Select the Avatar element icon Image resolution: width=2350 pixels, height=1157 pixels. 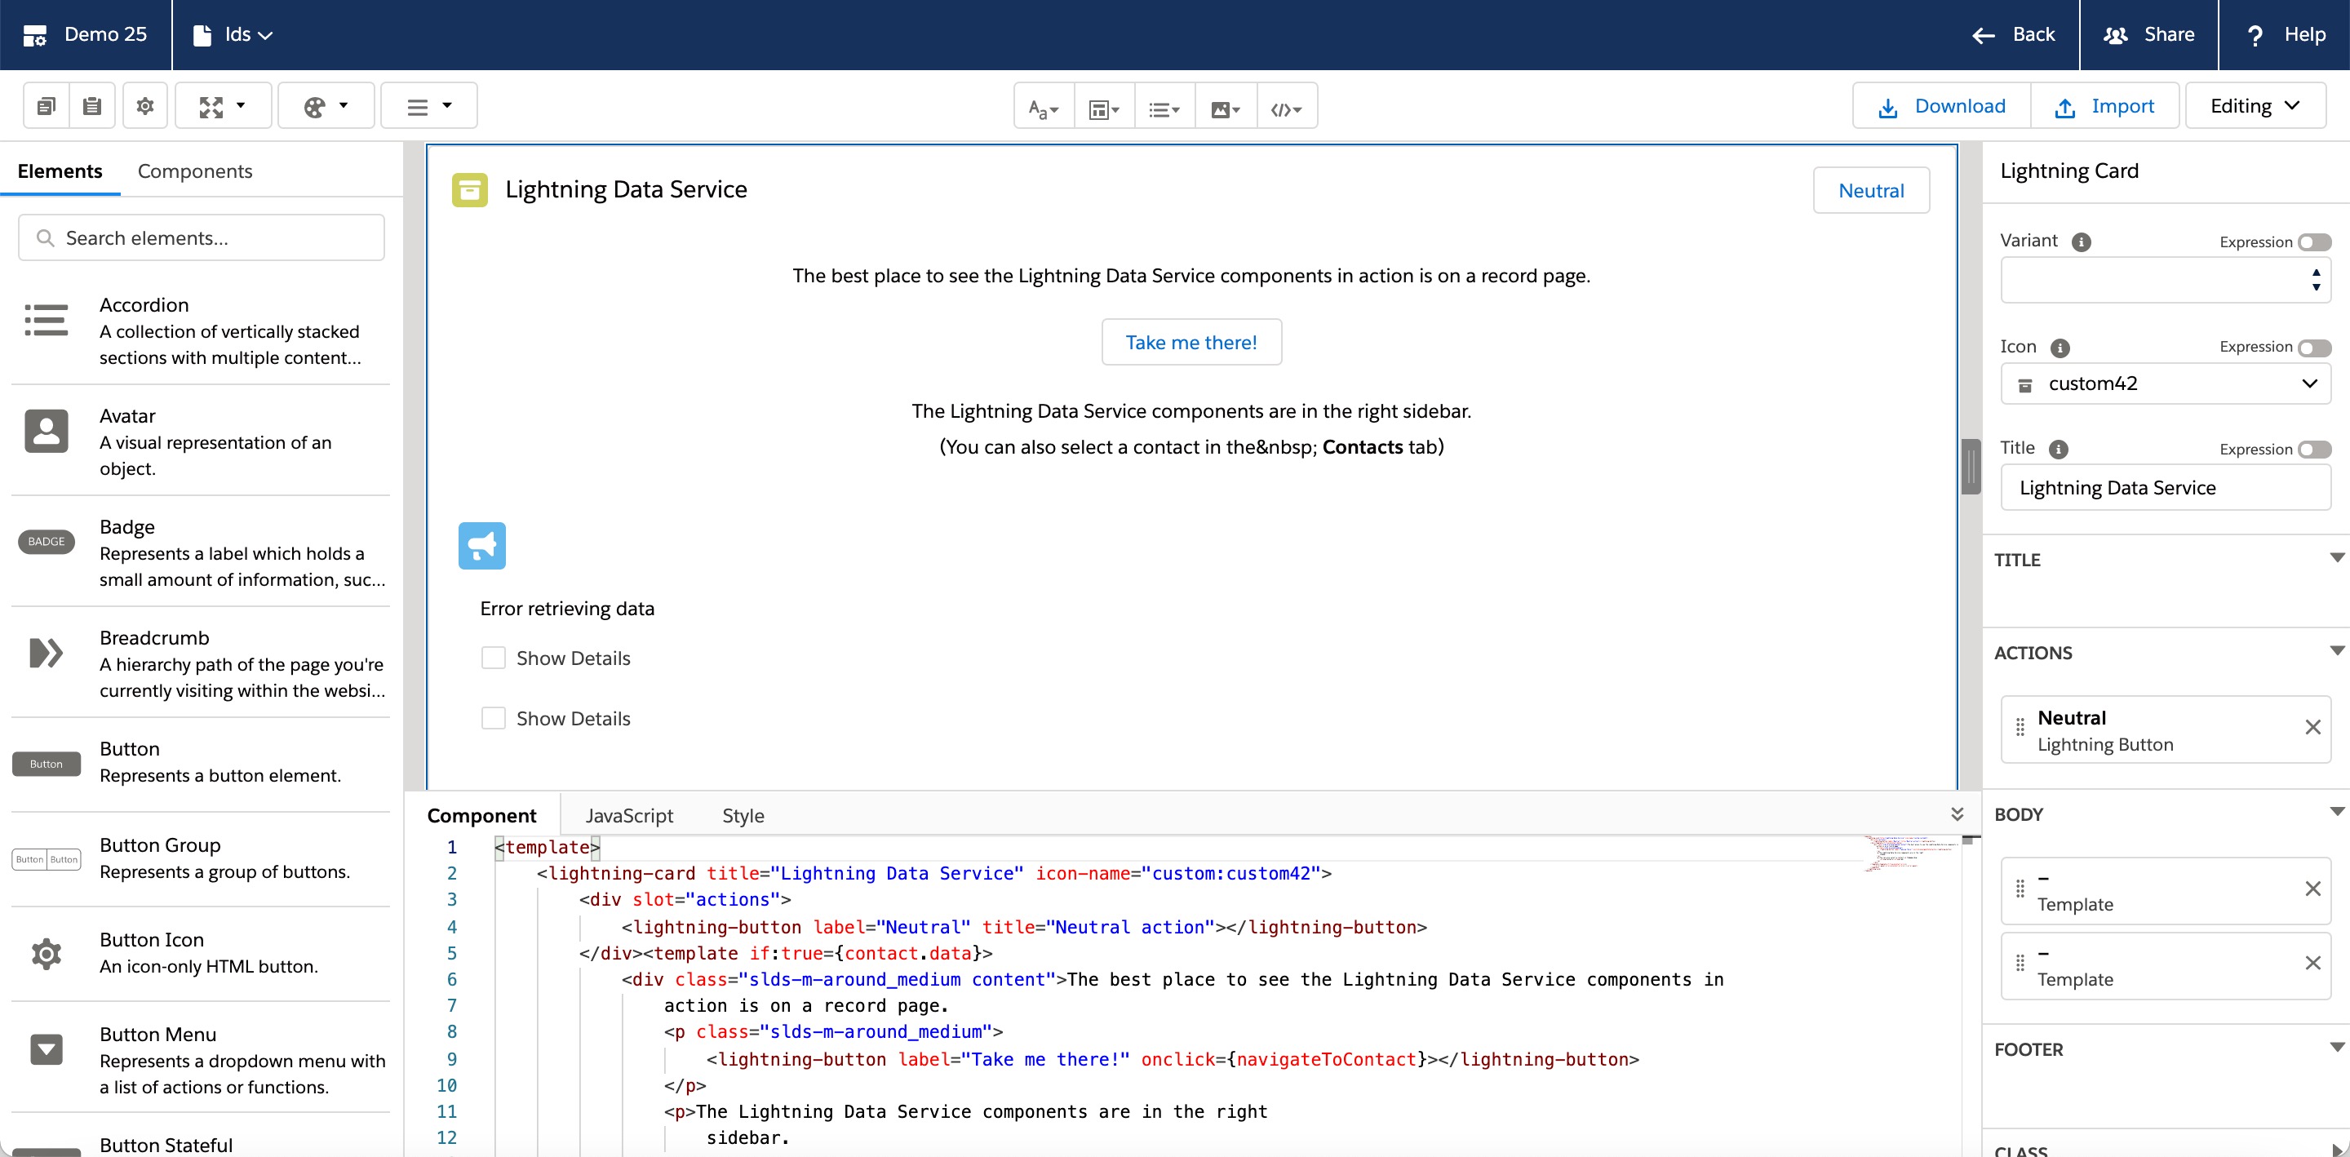(x=47, y=431)
